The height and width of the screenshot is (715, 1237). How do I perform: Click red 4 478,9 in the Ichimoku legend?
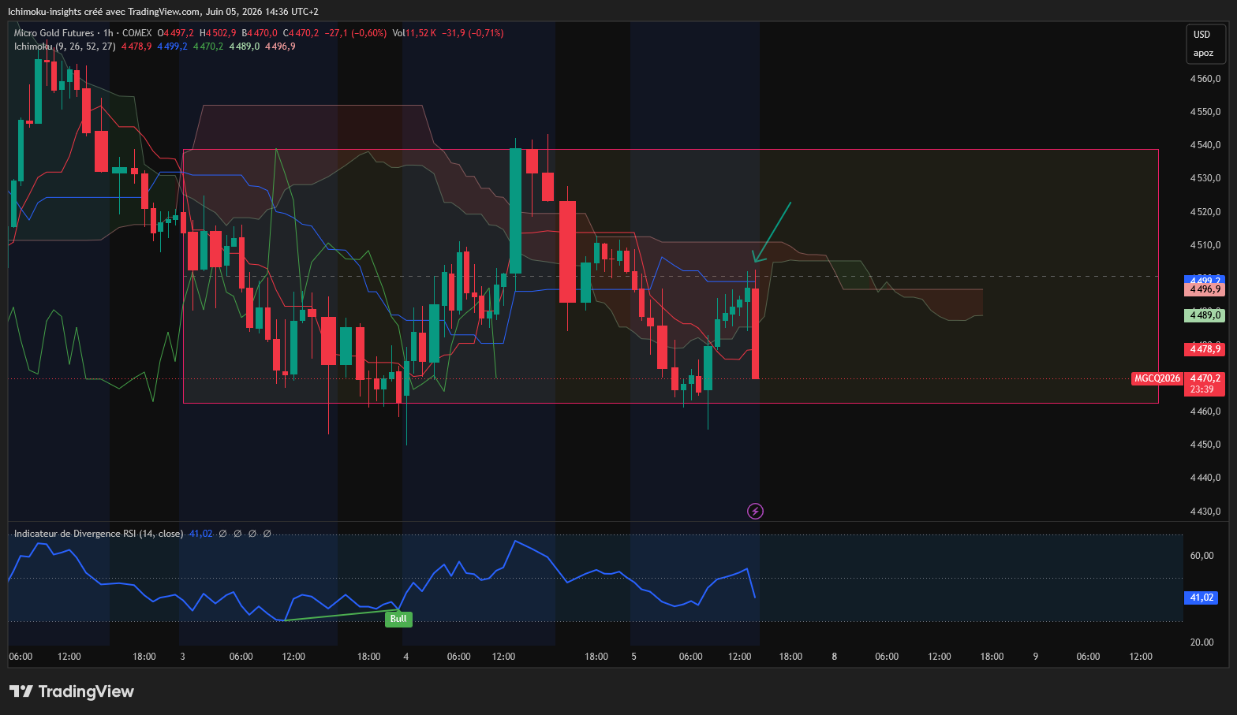click(136, 47)
